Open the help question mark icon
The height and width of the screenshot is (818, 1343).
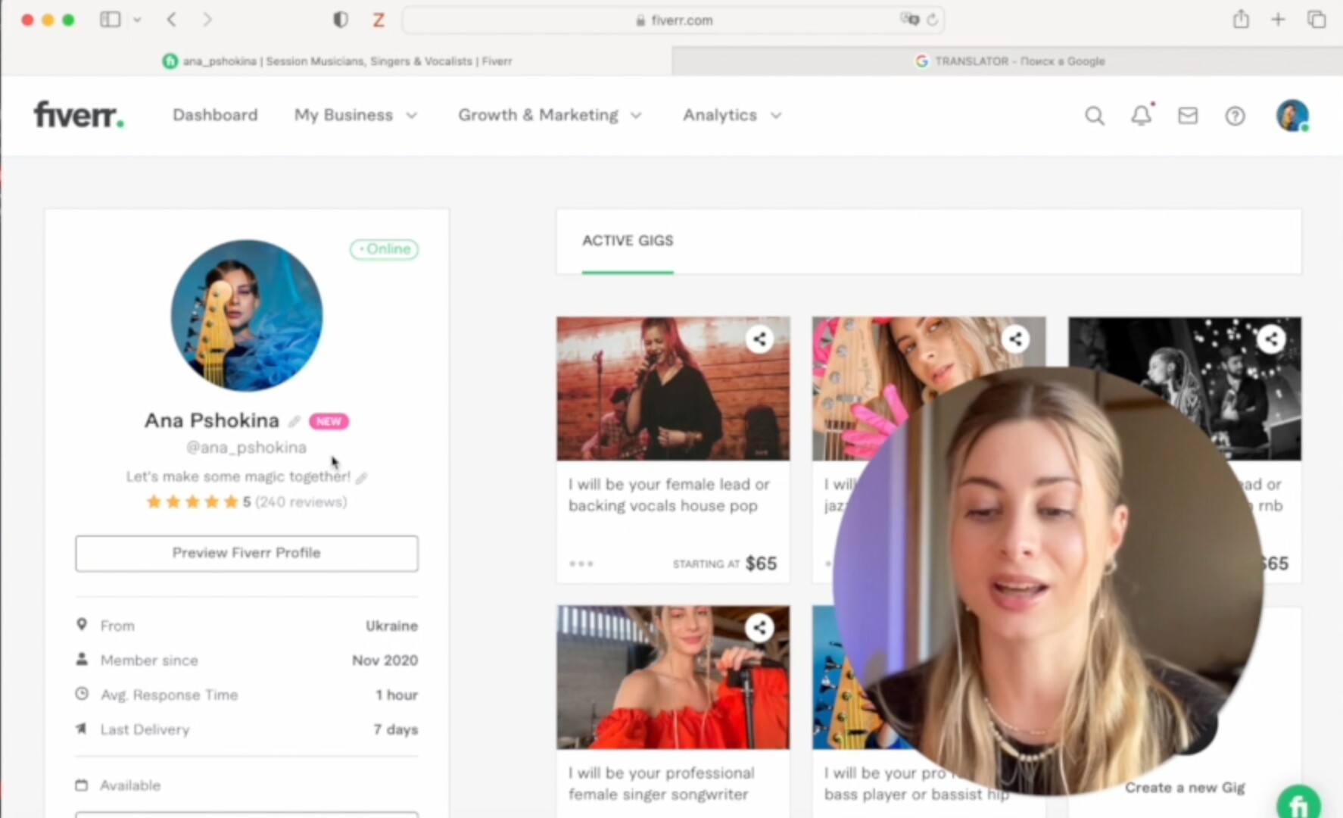click(x=1235, y=116)
